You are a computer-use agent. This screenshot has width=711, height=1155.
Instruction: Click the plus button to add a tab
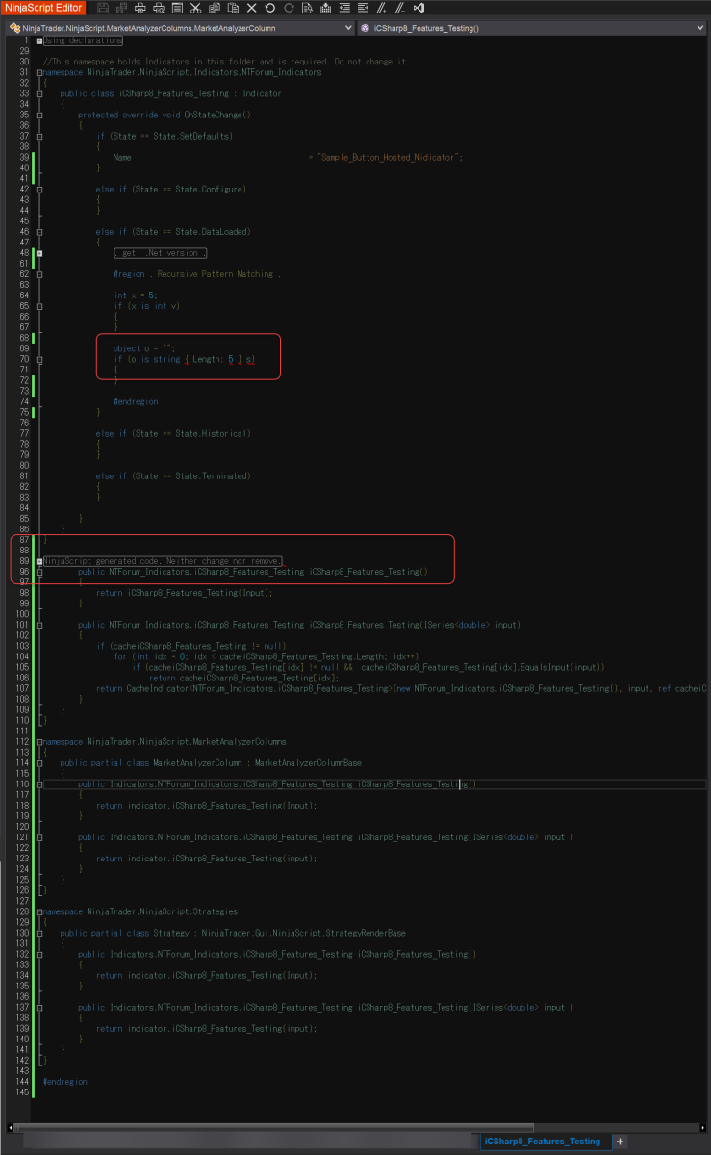tap(620, 1142)
